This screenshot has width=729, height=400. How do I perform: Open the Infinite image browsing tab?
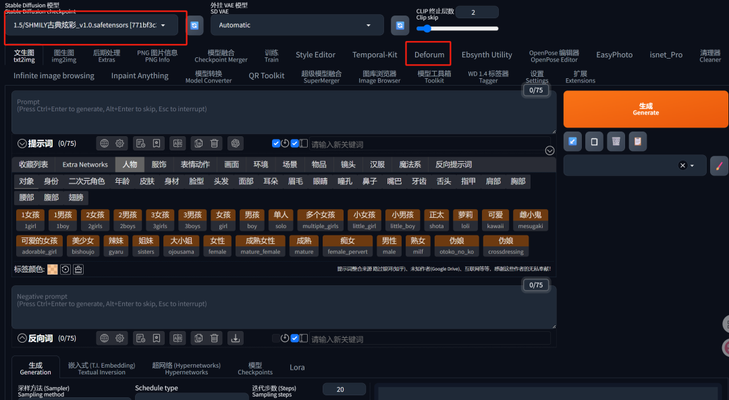[x=53, y=76]
